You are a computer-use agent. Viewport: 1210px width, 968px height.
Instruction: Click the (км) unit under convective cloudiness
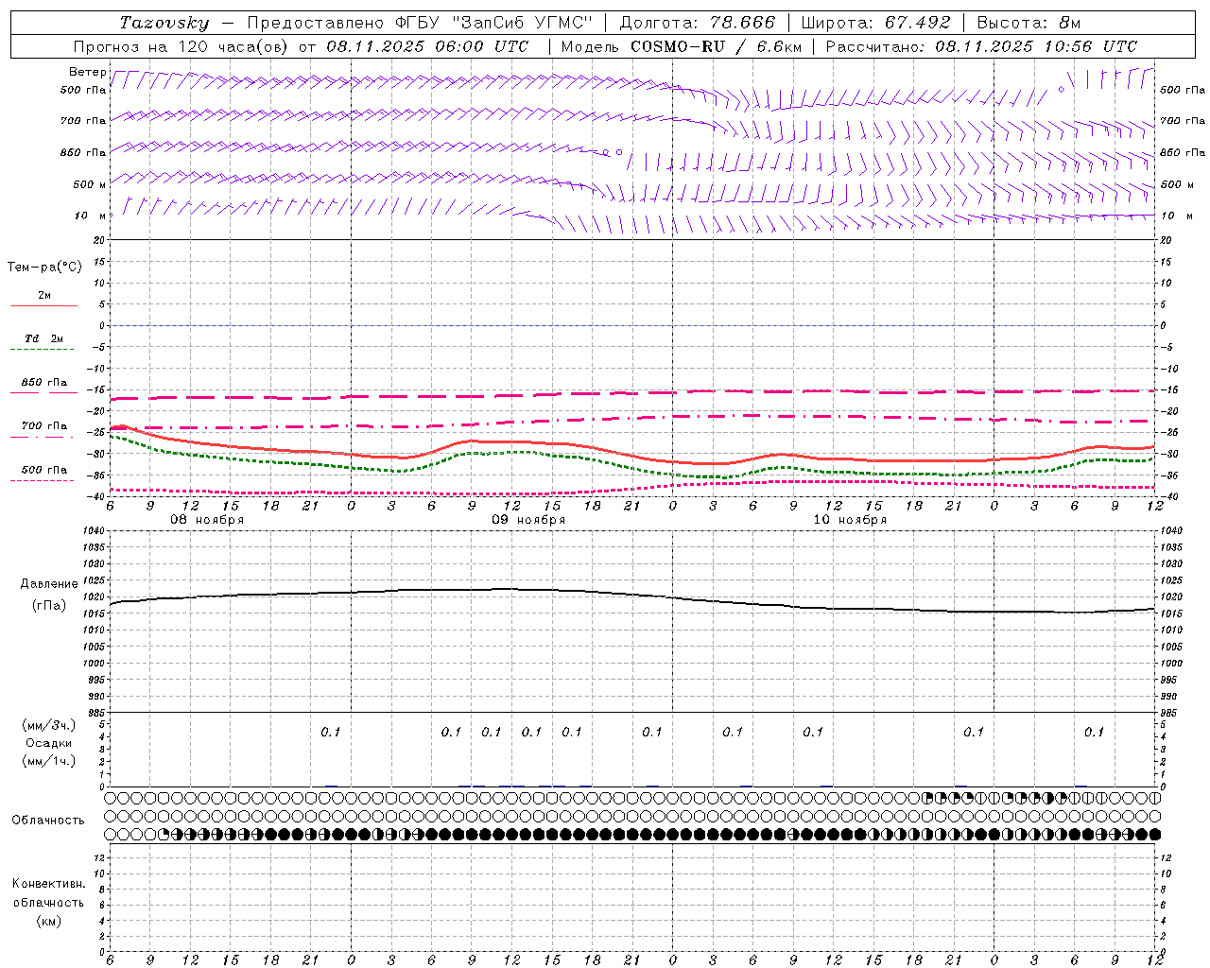coord(49,921)
